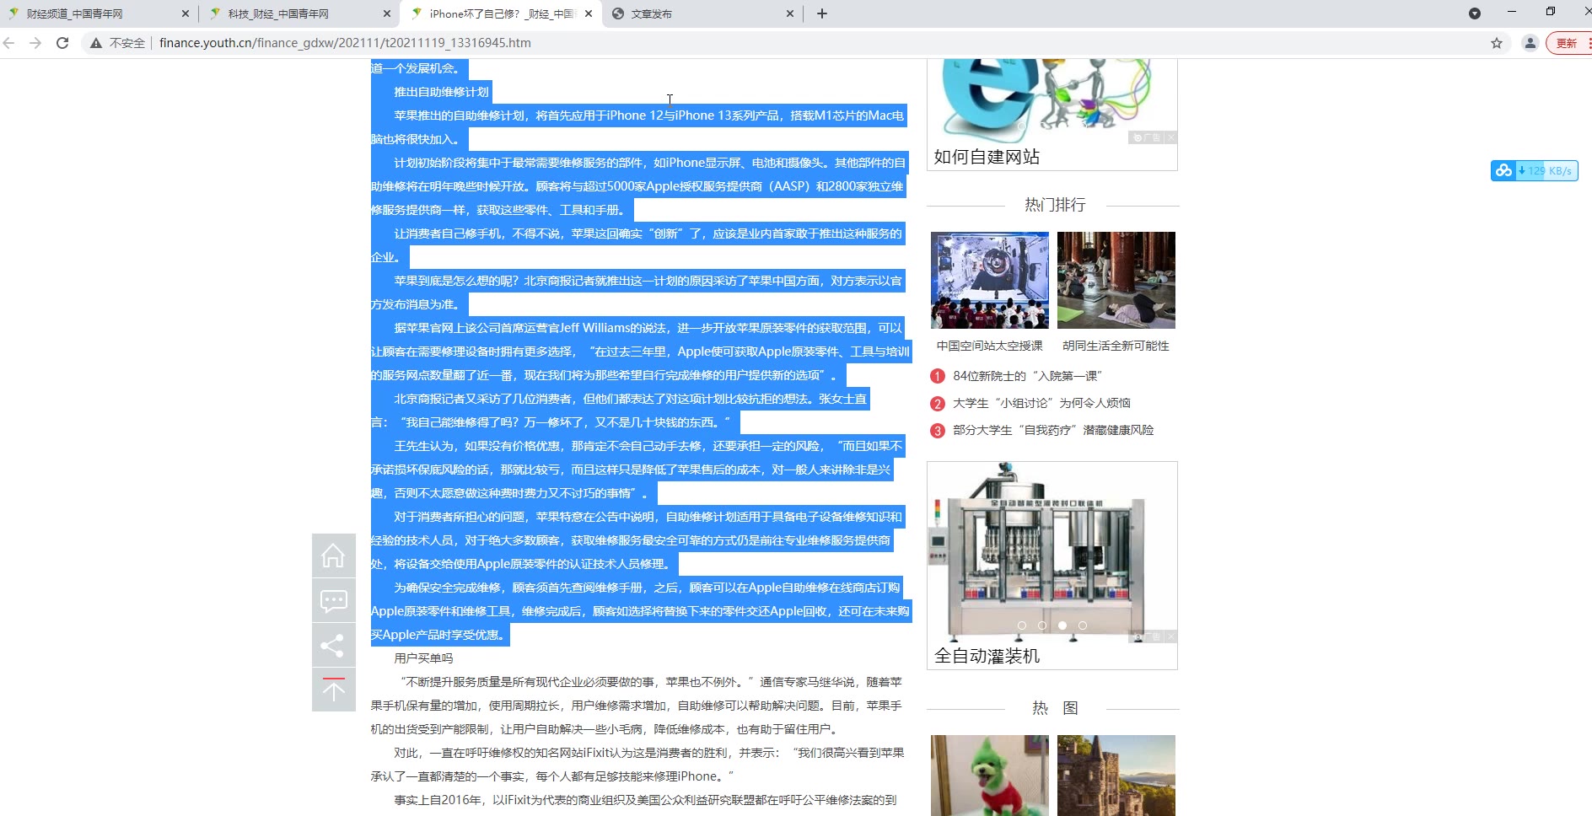Switch to the 文章发布 tab
1592x816 pixels.
[x=702, y=14]
